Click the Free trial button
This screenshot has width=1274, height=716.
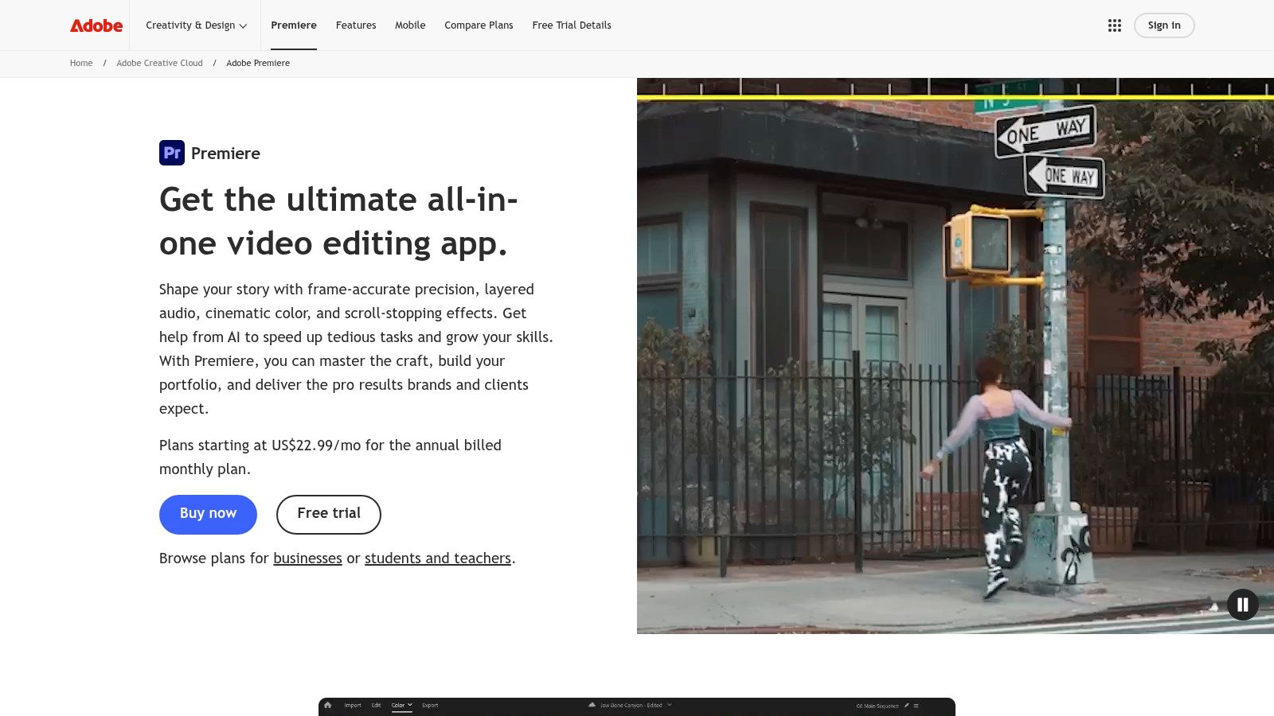[329, 514]
